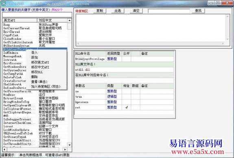
Task: Select the Beep row
Action: [x=35, y=25]
